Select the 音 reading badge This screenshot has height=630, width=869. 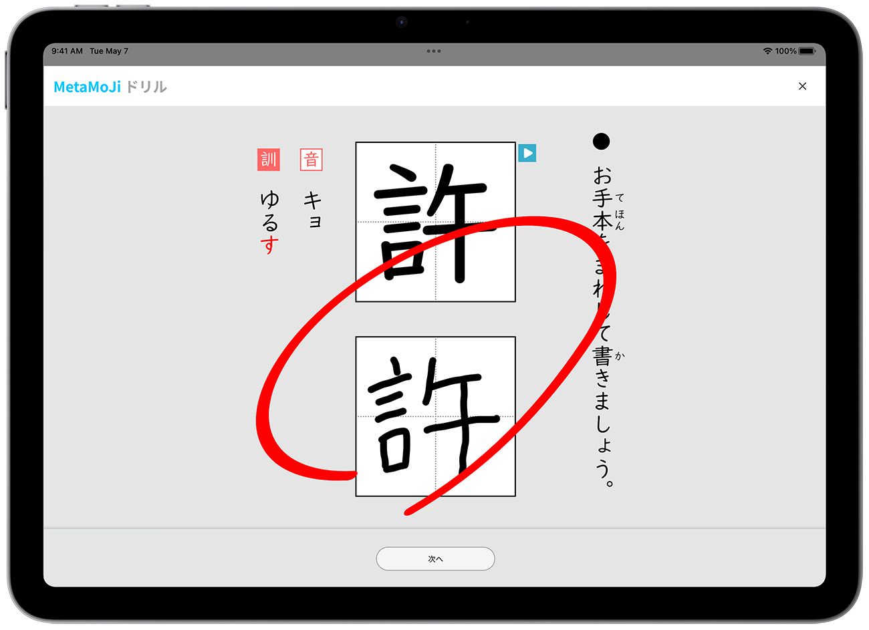pyautogui.click(x=311, y=159)
